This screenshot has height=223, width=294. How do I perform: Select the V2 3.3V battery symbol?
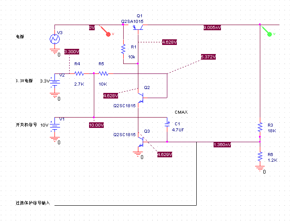tap(55, 81)
